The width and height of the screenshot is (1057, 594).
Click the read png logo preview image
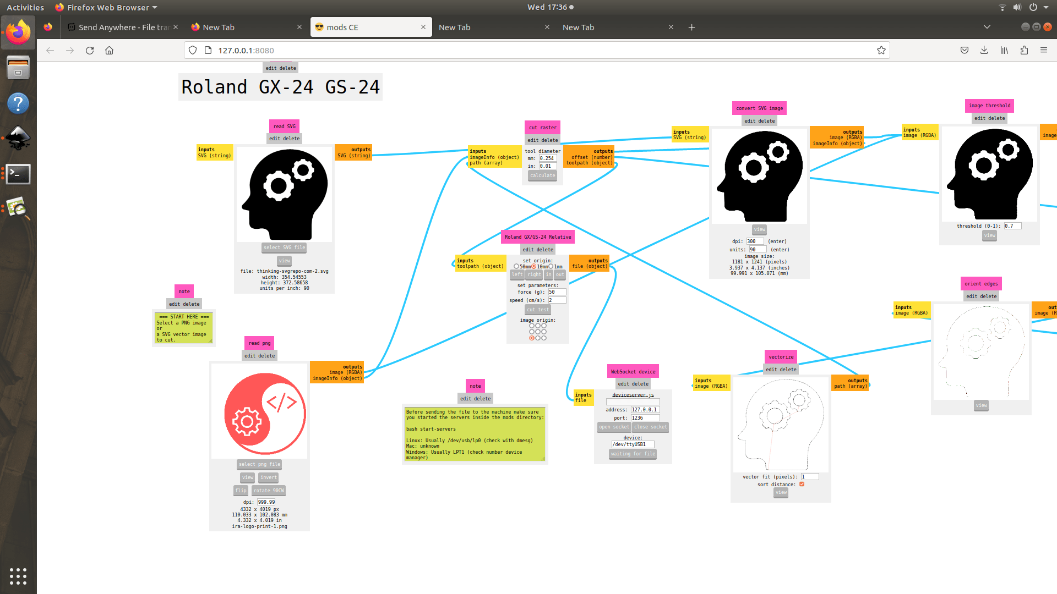259,411
